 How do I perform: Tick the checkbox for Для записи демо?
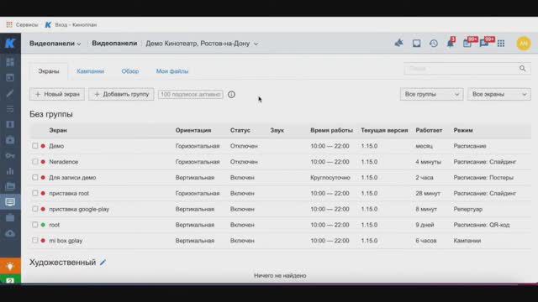pos(35,177)
